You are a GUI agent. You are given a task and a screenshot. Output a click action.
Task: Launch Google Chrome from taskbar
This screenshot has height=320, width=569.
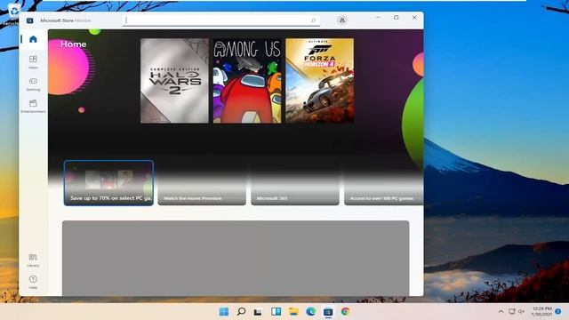click(346, 312)
